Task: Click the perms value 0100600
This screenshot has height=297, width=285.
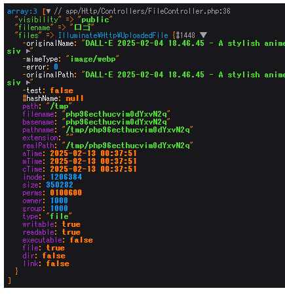Action: [66, 193]
